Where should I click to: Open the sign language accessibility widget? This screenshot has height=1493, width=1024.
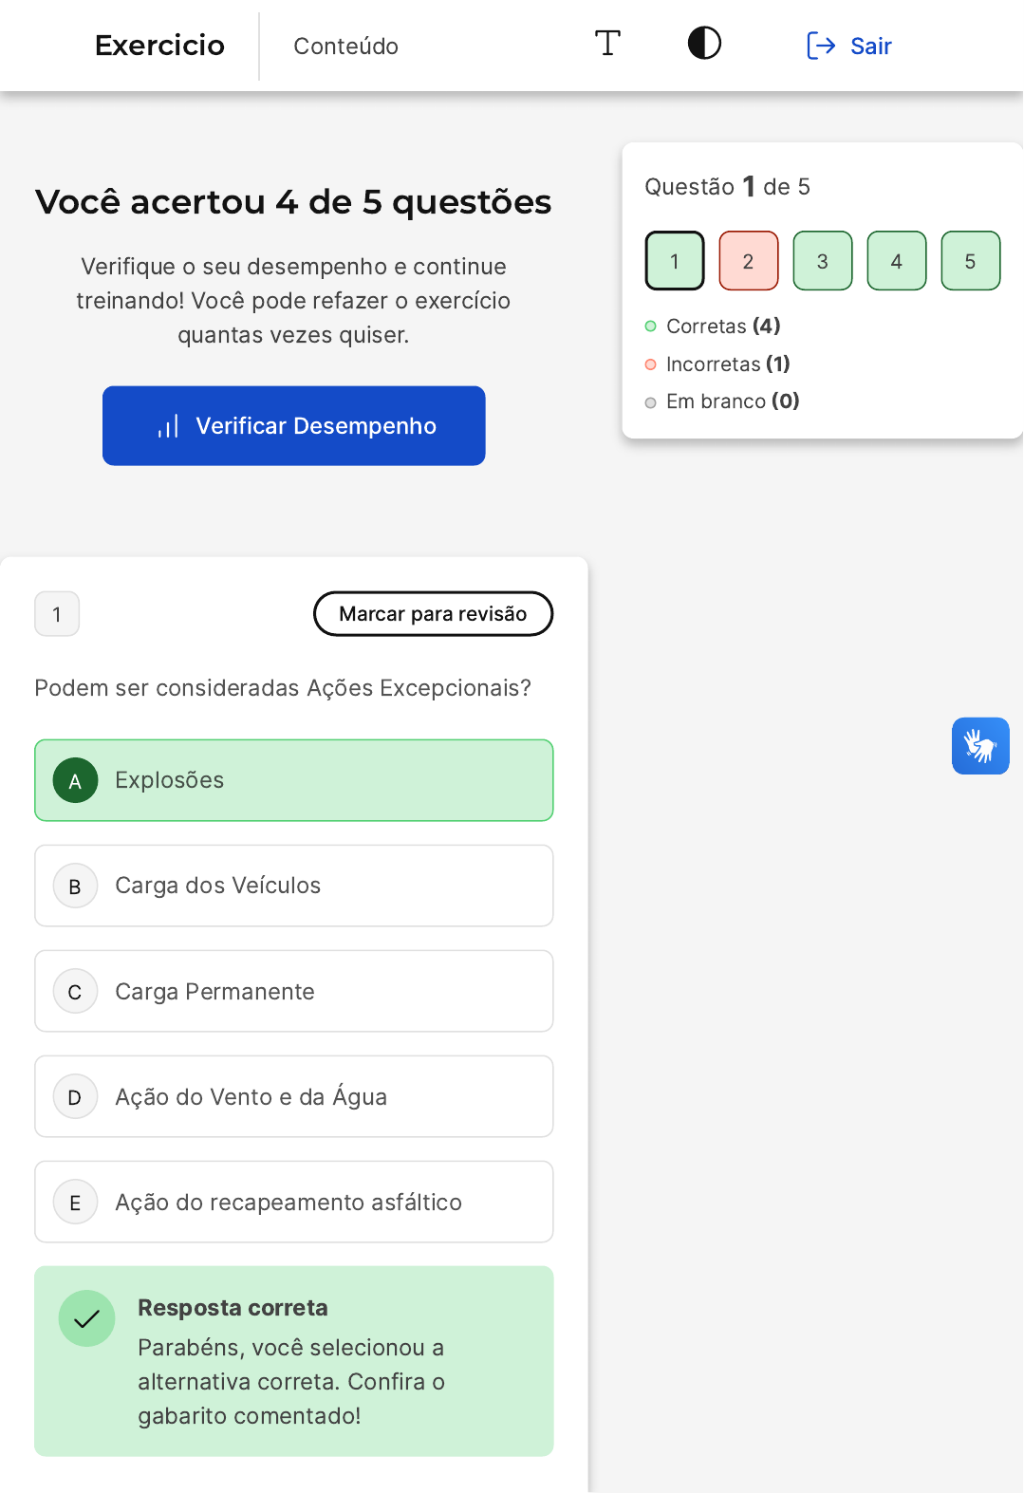(980, 746)
